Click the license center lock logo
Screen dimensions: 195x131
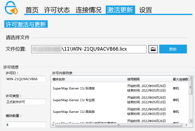11,8
